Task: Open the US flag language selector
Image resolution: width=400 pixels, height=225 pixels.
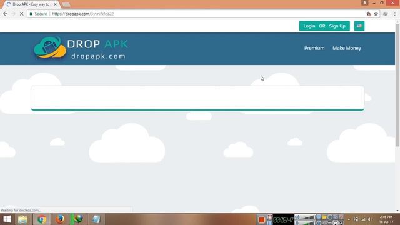Action: point(359,26)
